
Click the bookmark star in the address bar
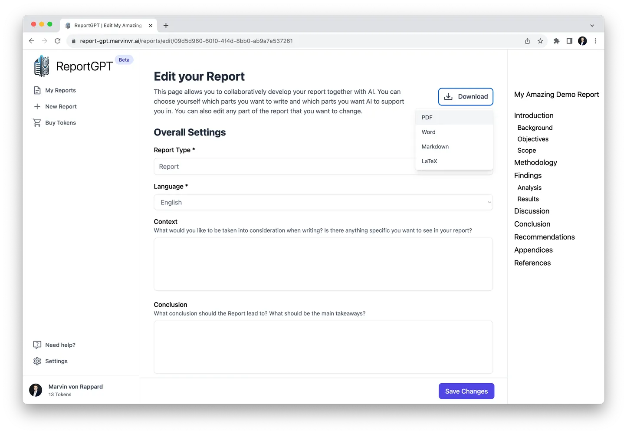coord(540,41)
